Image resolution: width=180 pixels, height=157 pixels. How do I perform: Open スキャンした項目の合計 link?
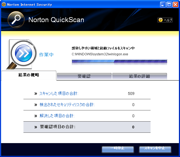coord(59,93)
